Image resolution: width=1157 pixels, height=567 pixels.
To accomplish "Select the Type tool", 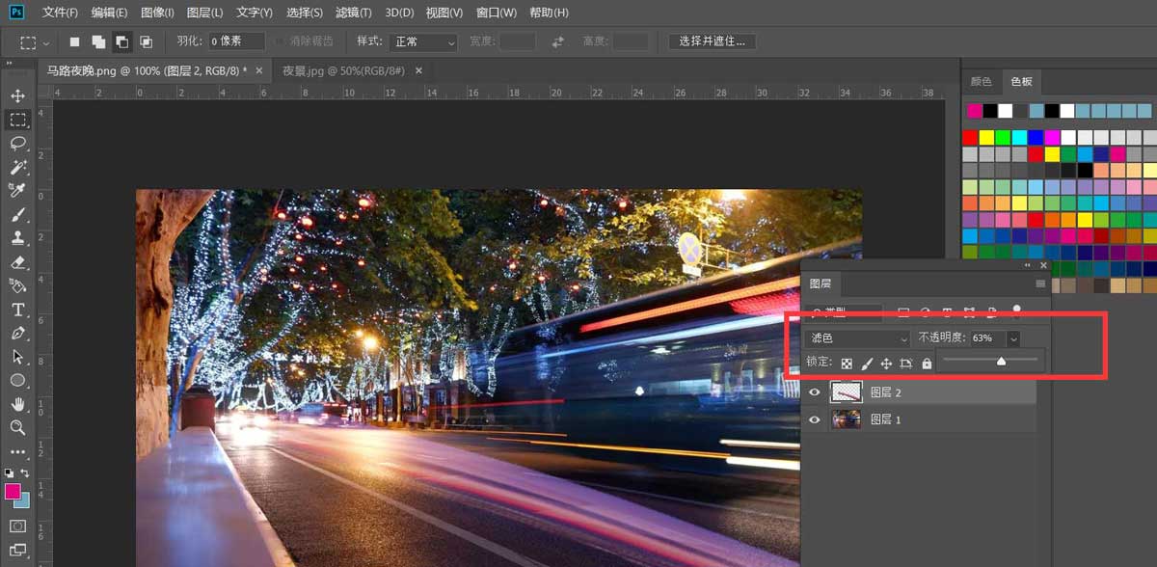I will (17, 310).
